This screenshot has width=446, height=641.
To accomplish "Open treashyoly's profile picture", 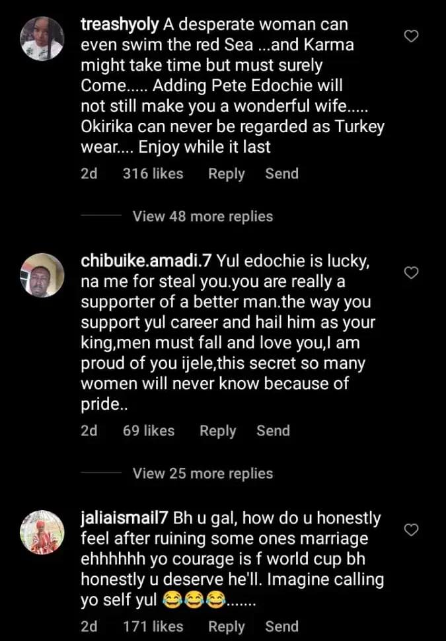I will click(40, 37).
